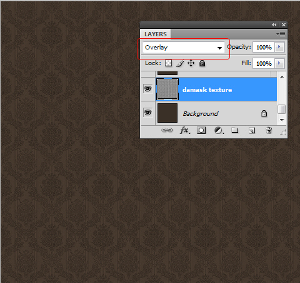Hide the damask texture layer
The width and height of the screenshot is (300, 283).
tap(148, 89)
